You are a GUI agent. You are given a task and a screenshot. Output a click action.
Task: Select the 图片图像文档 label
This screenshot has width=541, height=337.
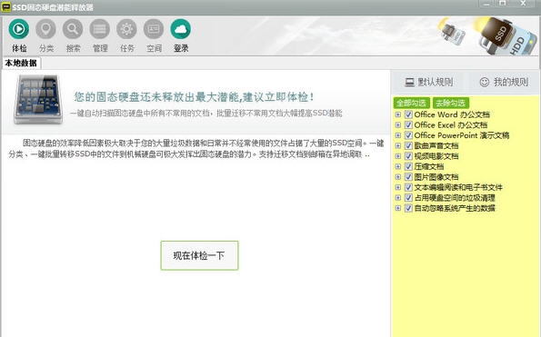[436, 177]
